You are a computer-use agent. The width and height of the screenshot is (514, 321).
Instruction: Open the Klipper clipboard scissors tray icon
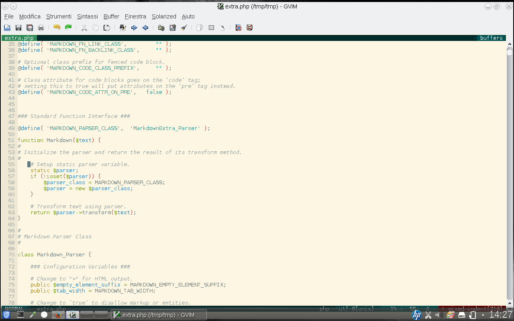coord(428,315)
